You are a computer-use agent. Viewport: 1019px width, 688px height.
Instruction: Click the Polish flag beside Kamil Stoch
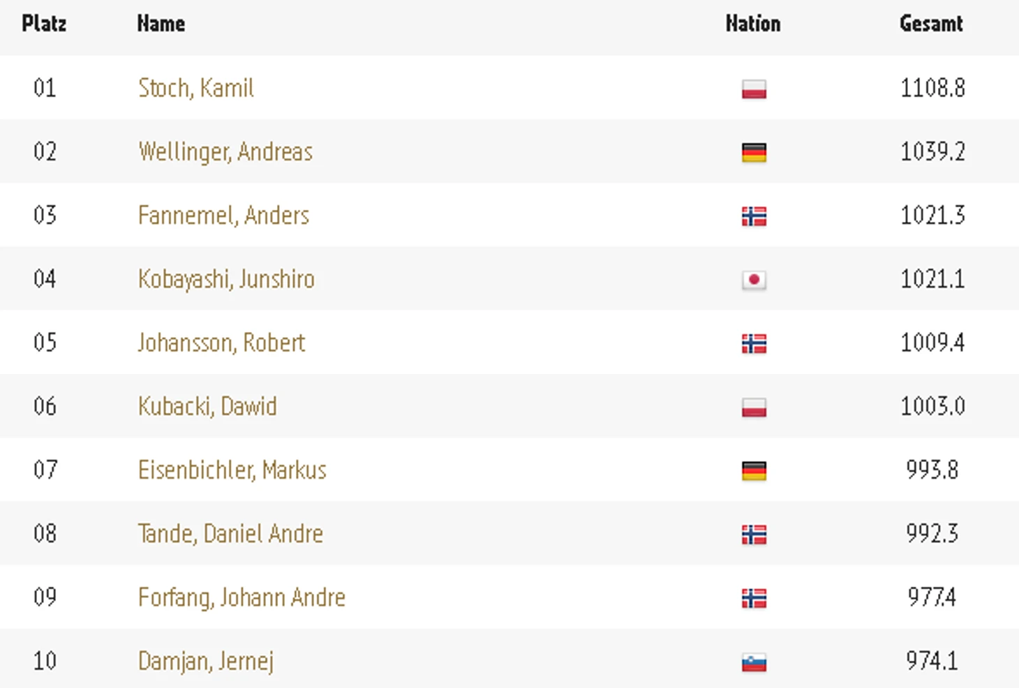pos(754,89)
